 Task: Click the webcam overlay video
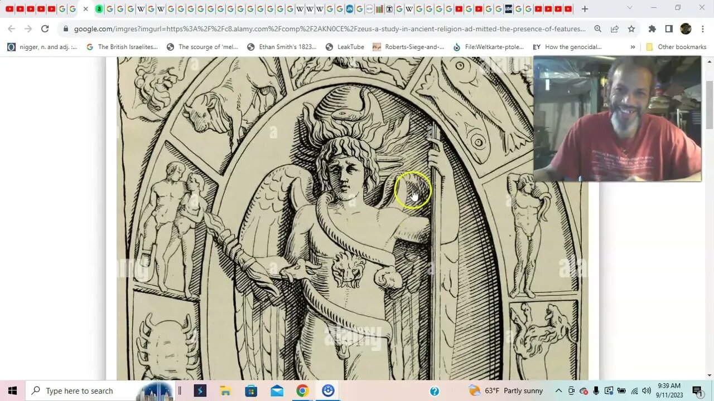[617, 119]
